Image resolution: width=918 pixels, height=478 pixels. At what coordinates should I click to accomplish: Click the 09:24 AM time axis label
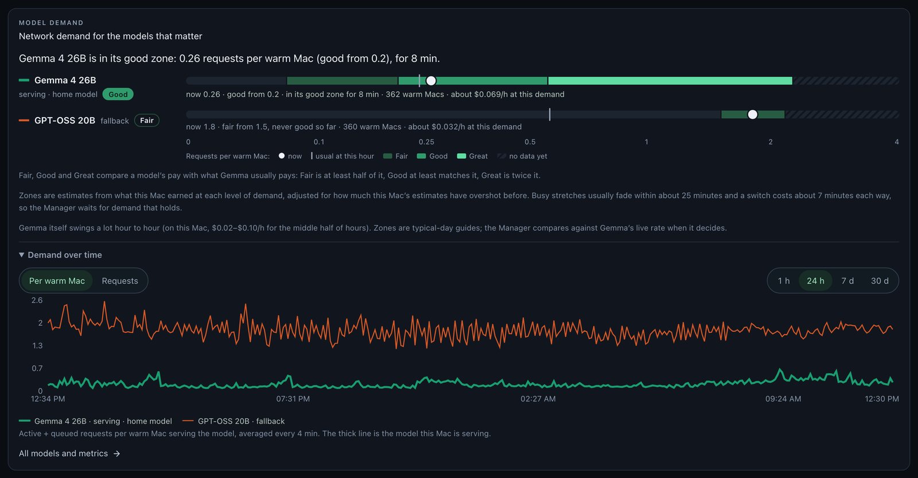coord(783,399)
